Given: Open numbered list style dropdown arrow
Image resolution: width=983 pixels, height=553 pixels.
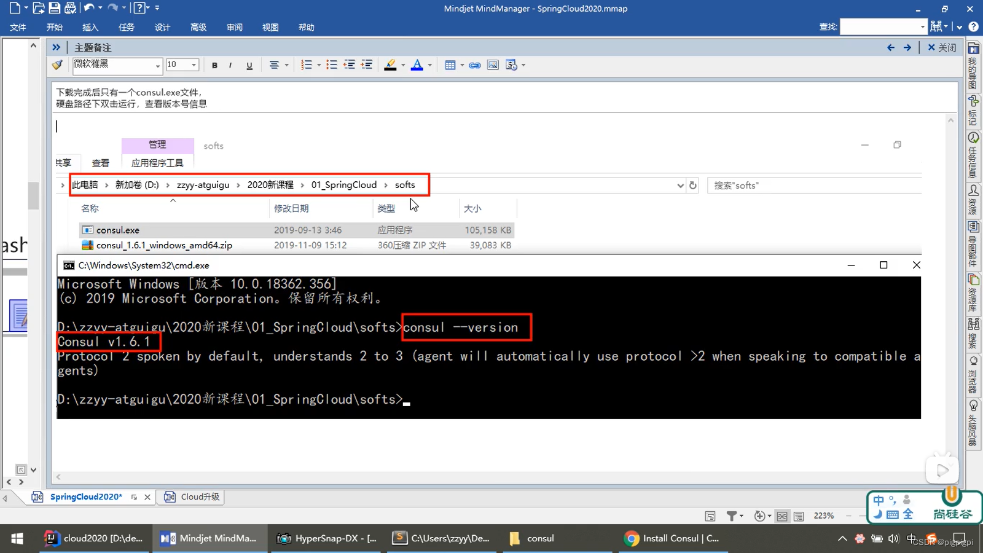Looking at the screenshot, I should point(319,65).
